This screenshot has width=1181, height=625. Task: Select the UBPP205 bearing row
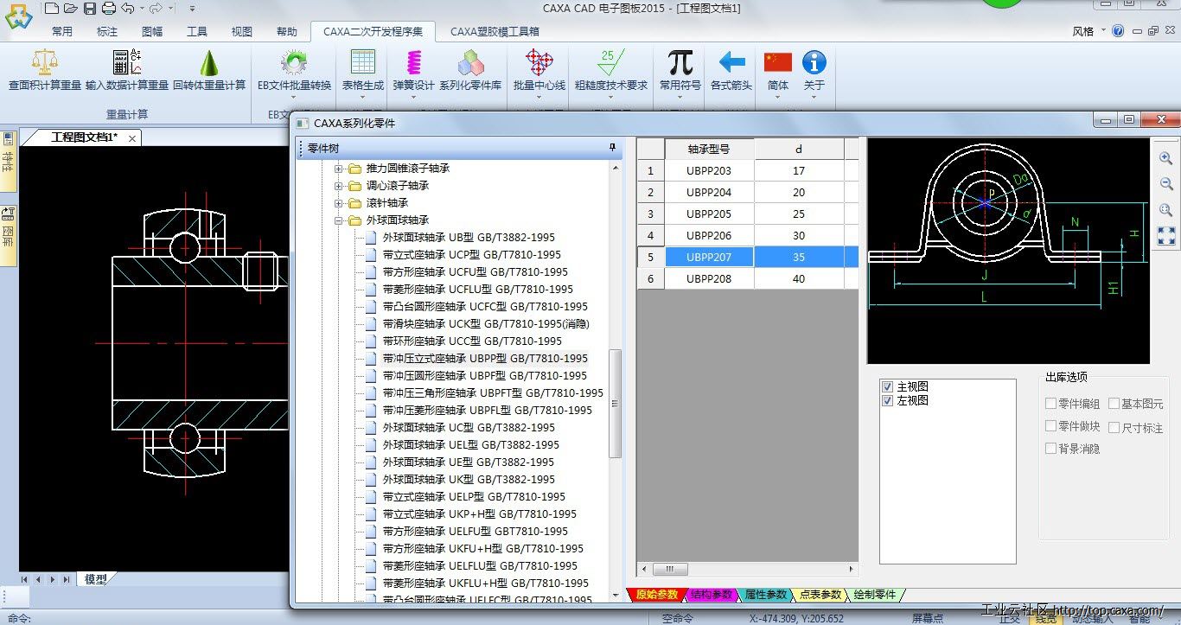[708, 214]
